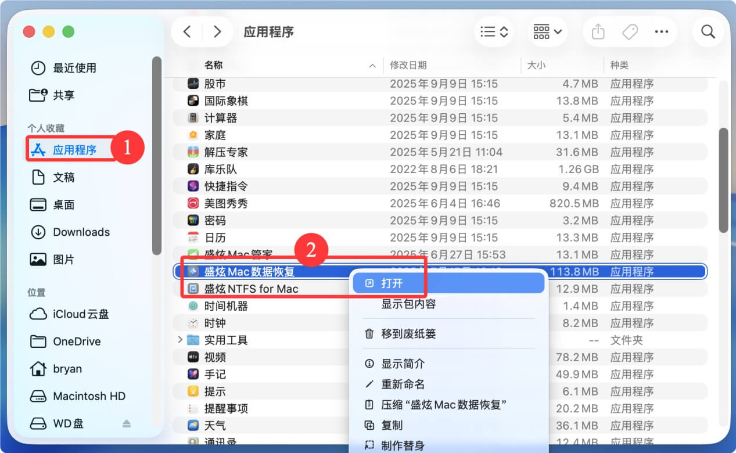Click the tag icon in the toolbar
The image size is (736, 453).
tap(630, 32)
